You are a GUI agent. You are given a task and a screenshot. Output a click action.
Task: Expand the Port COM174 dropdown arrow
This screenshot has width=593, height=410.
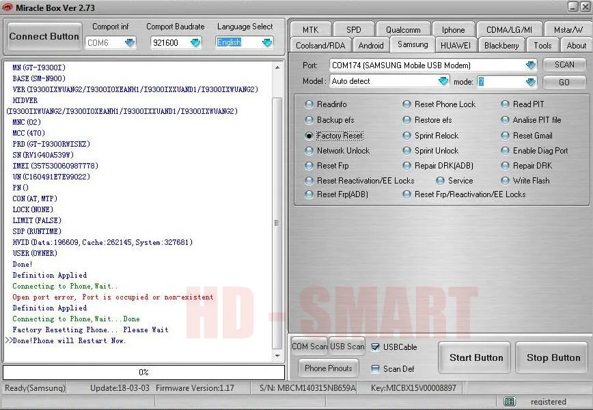(x=531, y=65)
